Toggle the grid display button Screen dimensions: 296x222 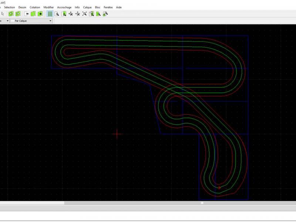(50, 14)
